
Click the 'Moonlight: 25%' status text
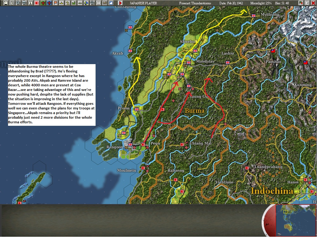coord(261,3)
